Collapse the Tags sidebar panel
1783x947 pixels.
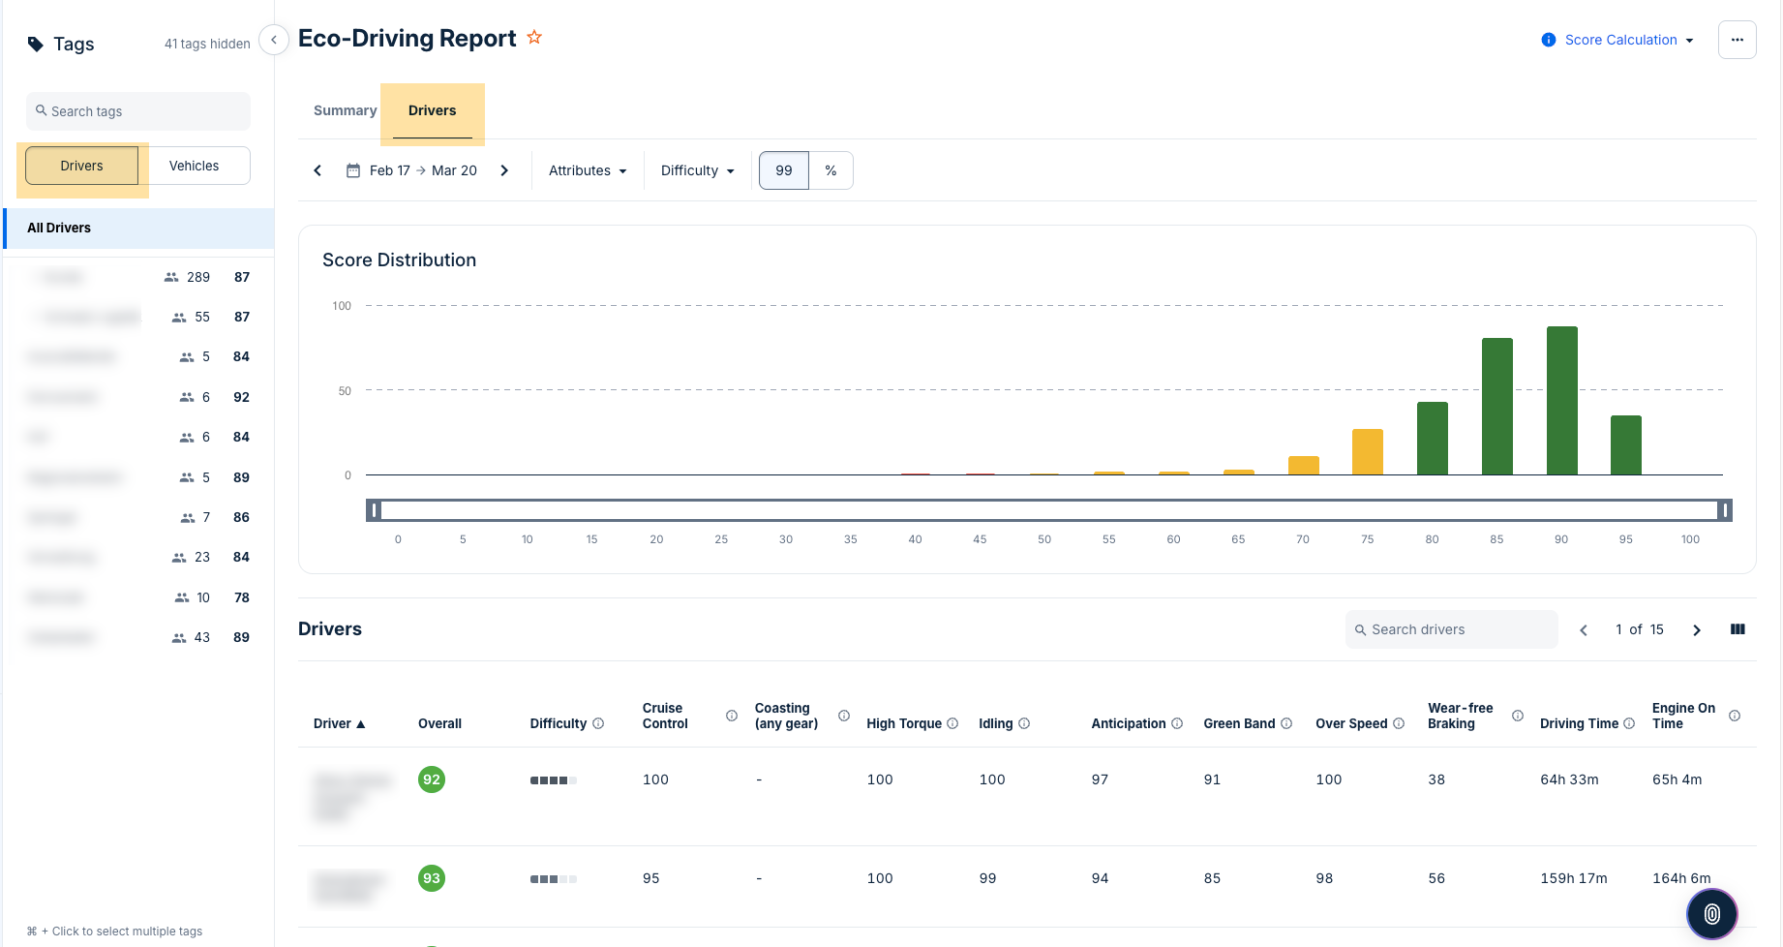click(x=274, y=40)
